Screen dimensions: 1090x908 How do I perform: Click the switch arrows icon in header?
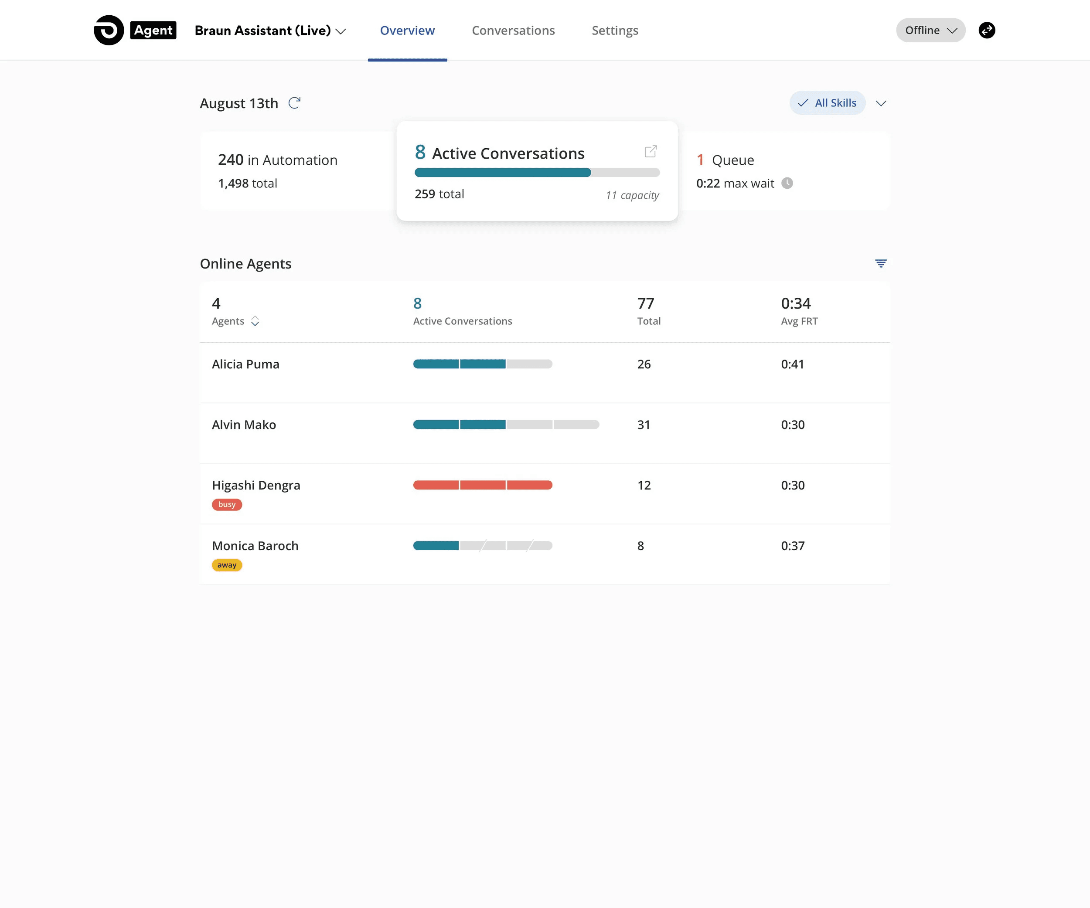click(986, 30)
